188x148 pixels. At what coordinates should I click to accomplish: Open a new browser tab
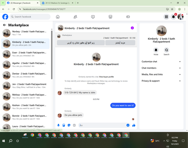[78, 3]
